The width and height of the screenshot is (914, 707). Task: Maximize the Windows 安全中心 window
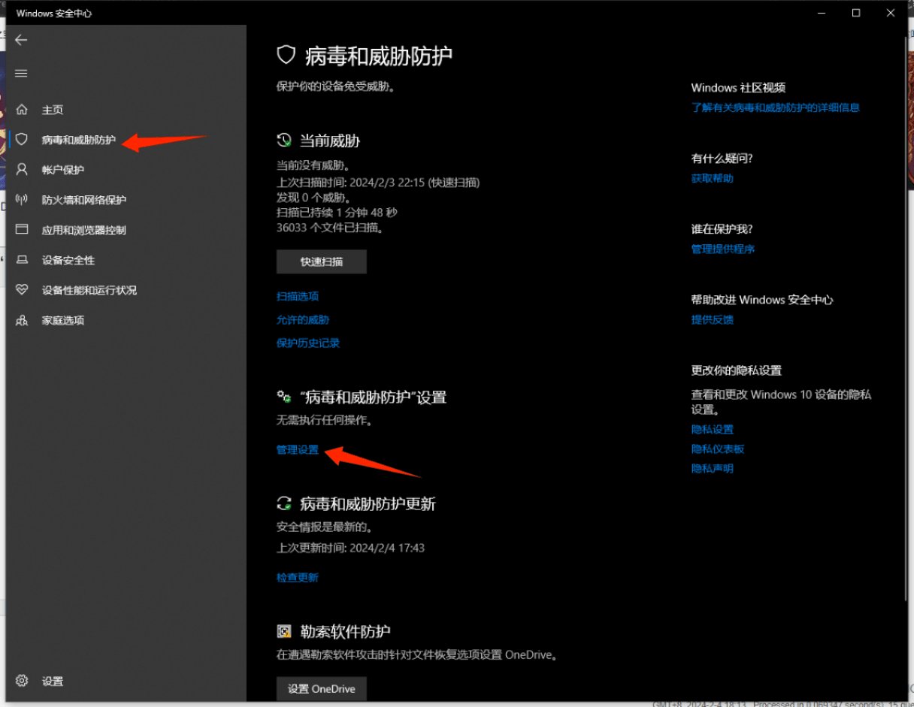point(856,13)
